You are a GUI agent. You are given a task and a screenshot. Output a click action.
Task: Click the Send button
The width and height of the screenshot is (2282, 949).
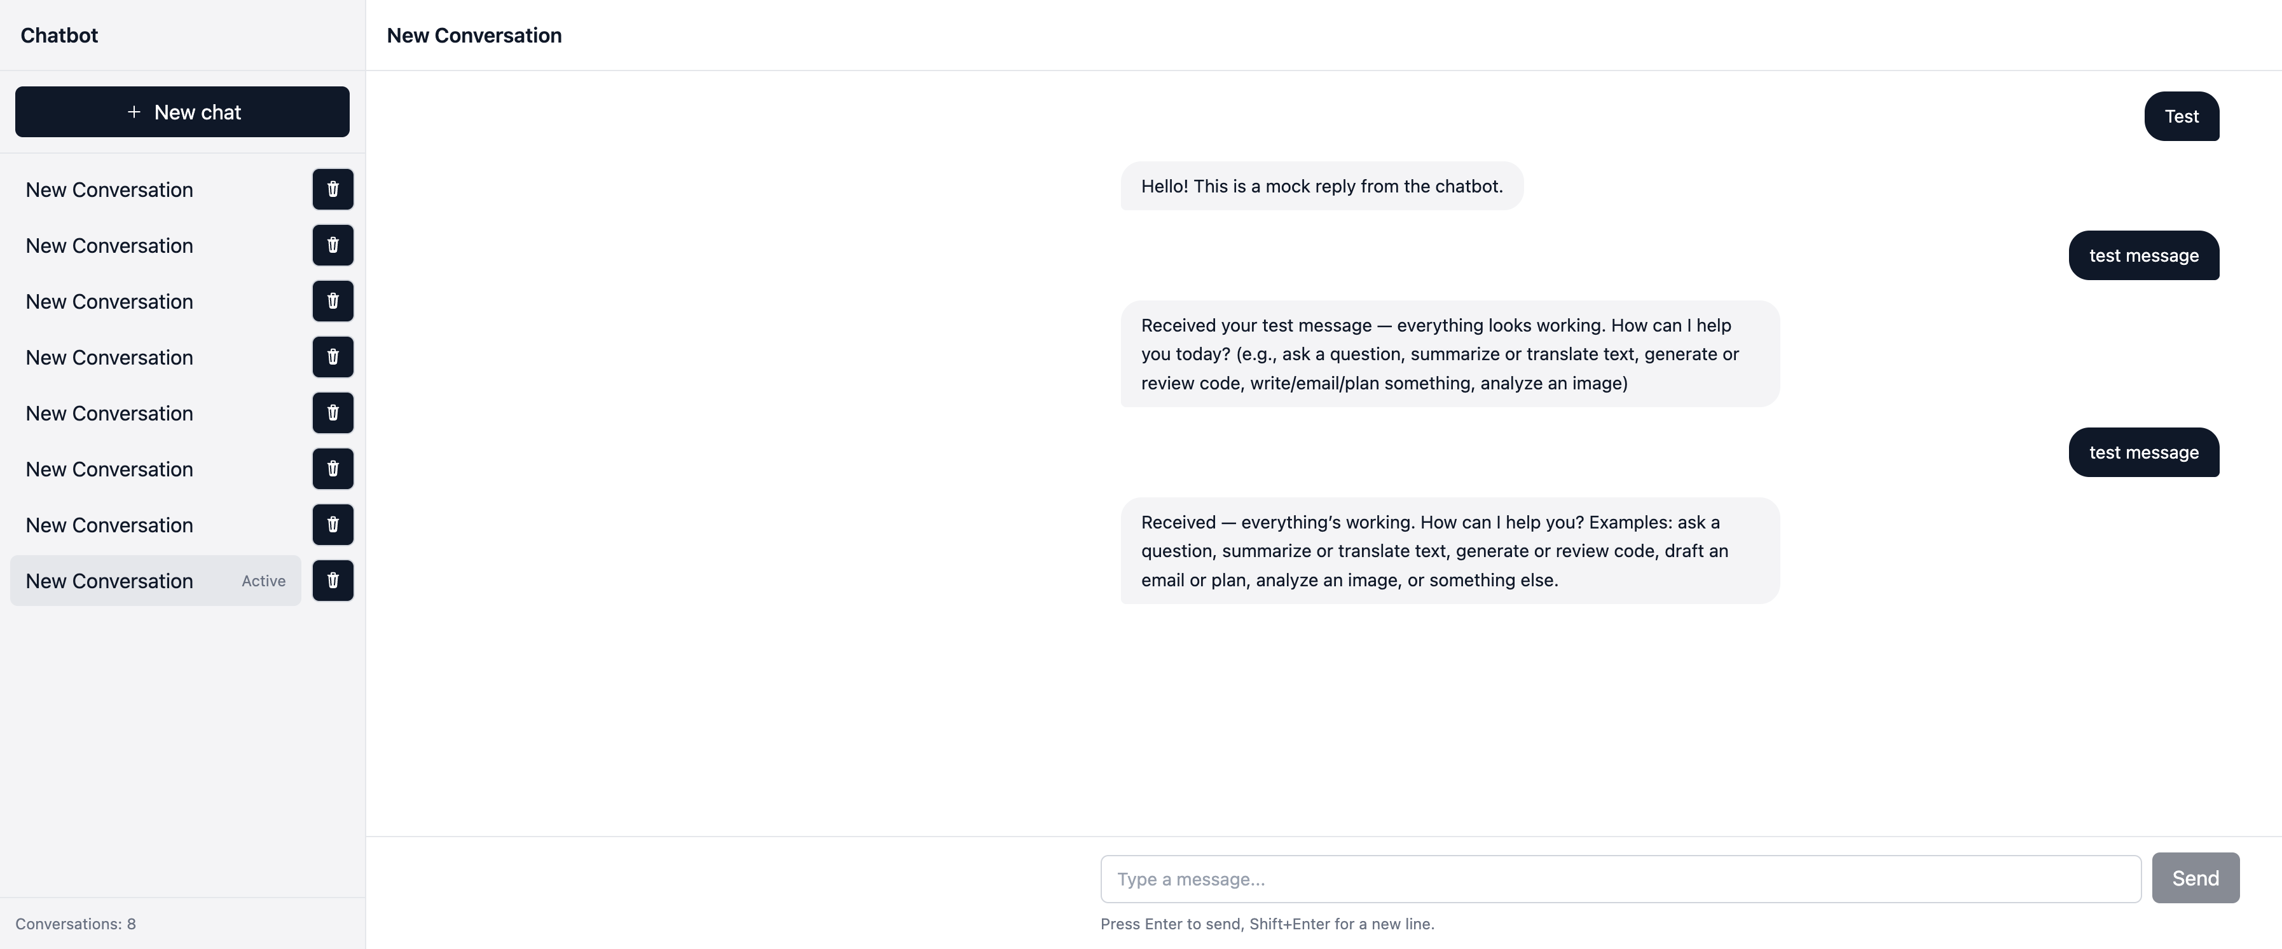pos(2195,878)
